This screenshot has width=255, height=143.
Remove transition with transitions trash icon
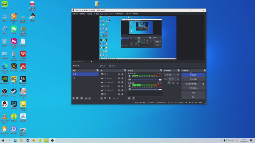173,83
